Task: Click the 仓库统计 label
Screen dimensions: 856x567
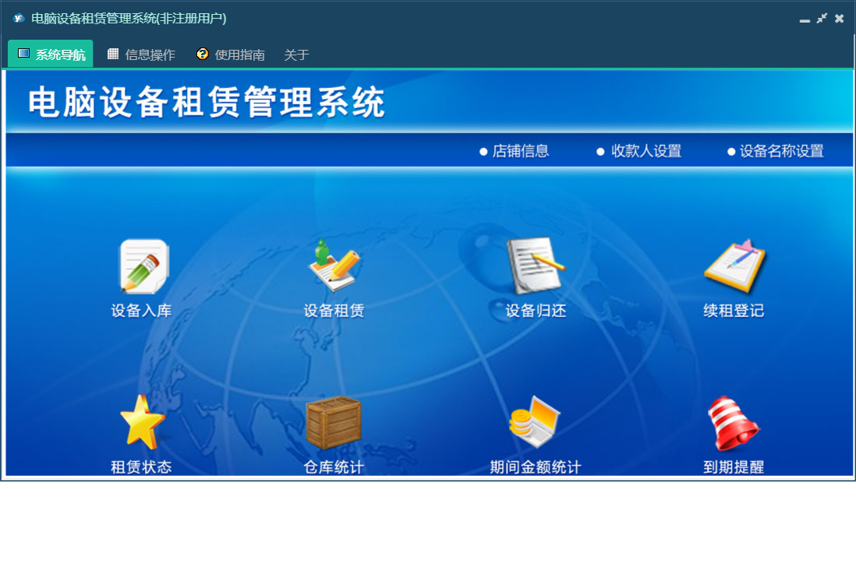Action: pyautogui.click(x=334, y=467)
